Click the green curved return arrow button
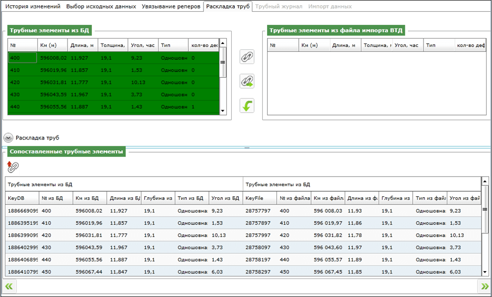492x297 pixels. coord(247,106)
